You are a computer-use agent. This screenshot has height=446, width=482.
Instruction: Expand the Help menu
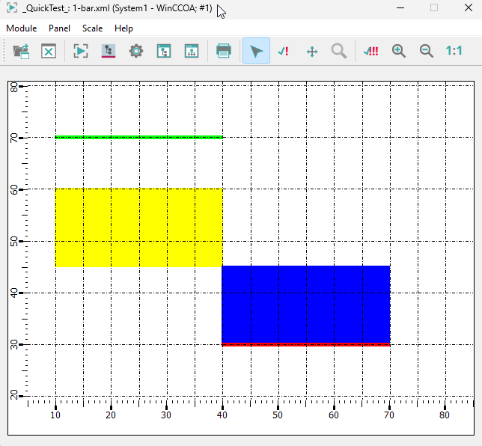(123, 28)
